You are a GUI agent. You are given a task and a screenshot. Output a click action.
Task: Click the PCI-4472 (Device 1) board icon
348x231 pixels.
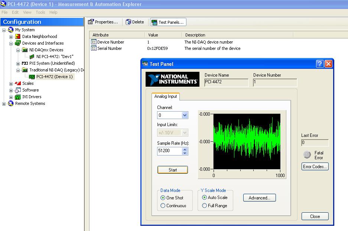click(x=32, y=77)
